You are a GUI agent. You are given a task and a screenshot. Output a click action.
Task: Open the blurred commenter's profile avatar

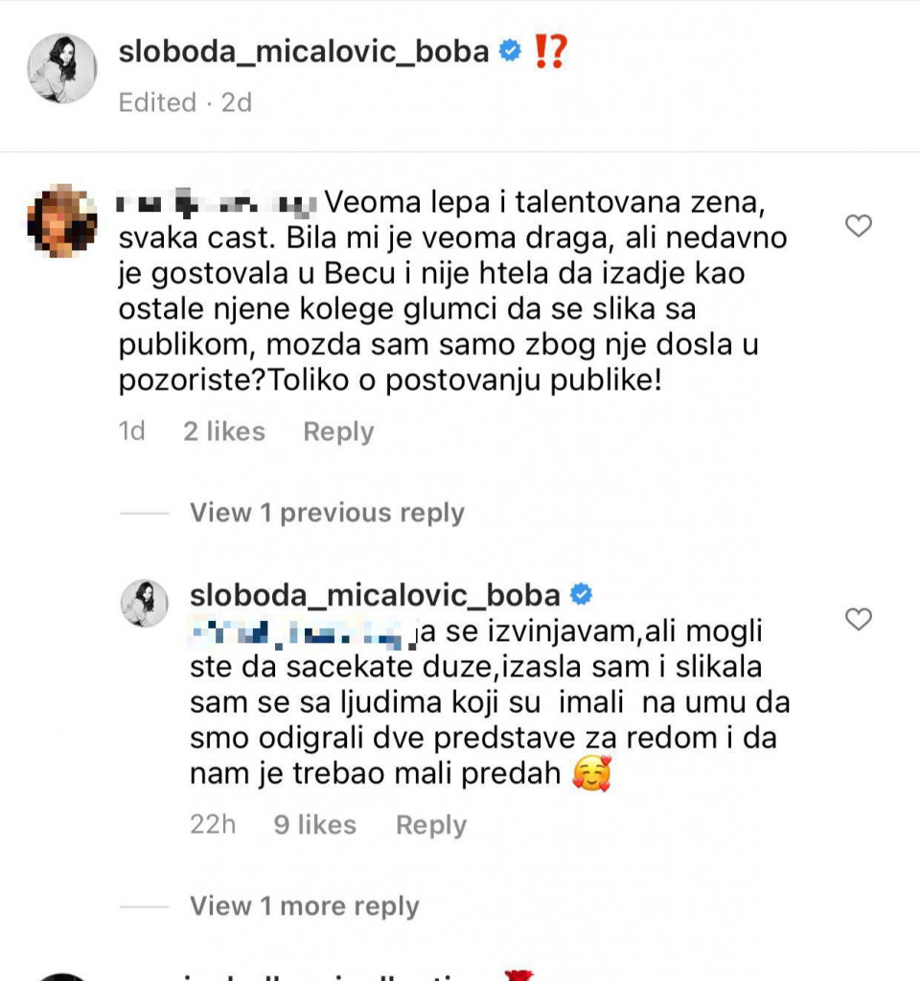[62, 220]
